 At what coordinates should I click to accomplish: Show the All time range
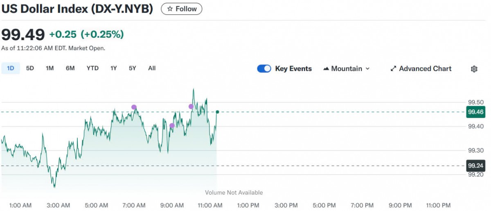point(152,68)
